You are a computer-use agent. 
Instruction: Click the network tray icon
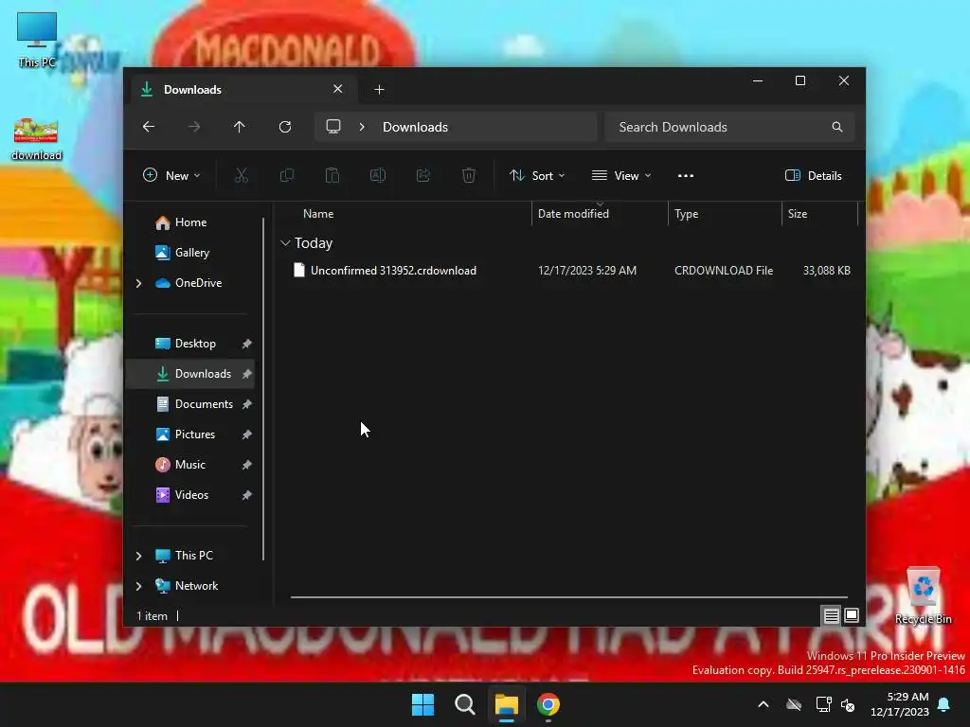click(x=823, y=704)
